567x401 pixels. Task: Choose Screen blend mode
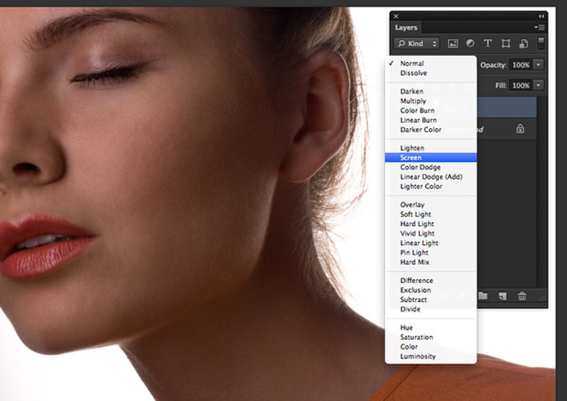coord(411,158)
